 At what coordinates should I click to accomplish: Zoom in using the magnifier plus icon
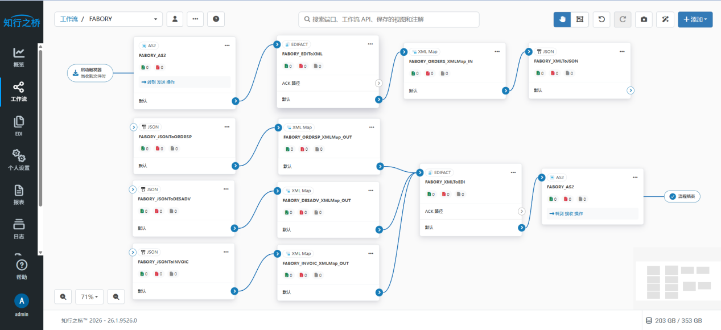(x=63, y=296)
